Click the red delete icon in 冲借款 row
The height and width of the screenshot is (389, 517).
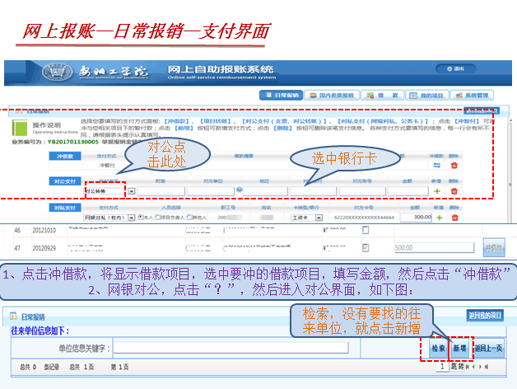coord(454,166)
